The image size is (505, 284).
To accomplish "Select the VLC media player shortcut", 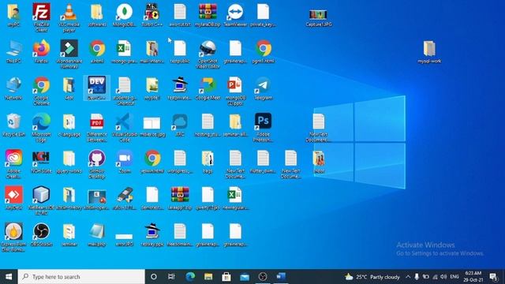I will click(x=69, y=13).
